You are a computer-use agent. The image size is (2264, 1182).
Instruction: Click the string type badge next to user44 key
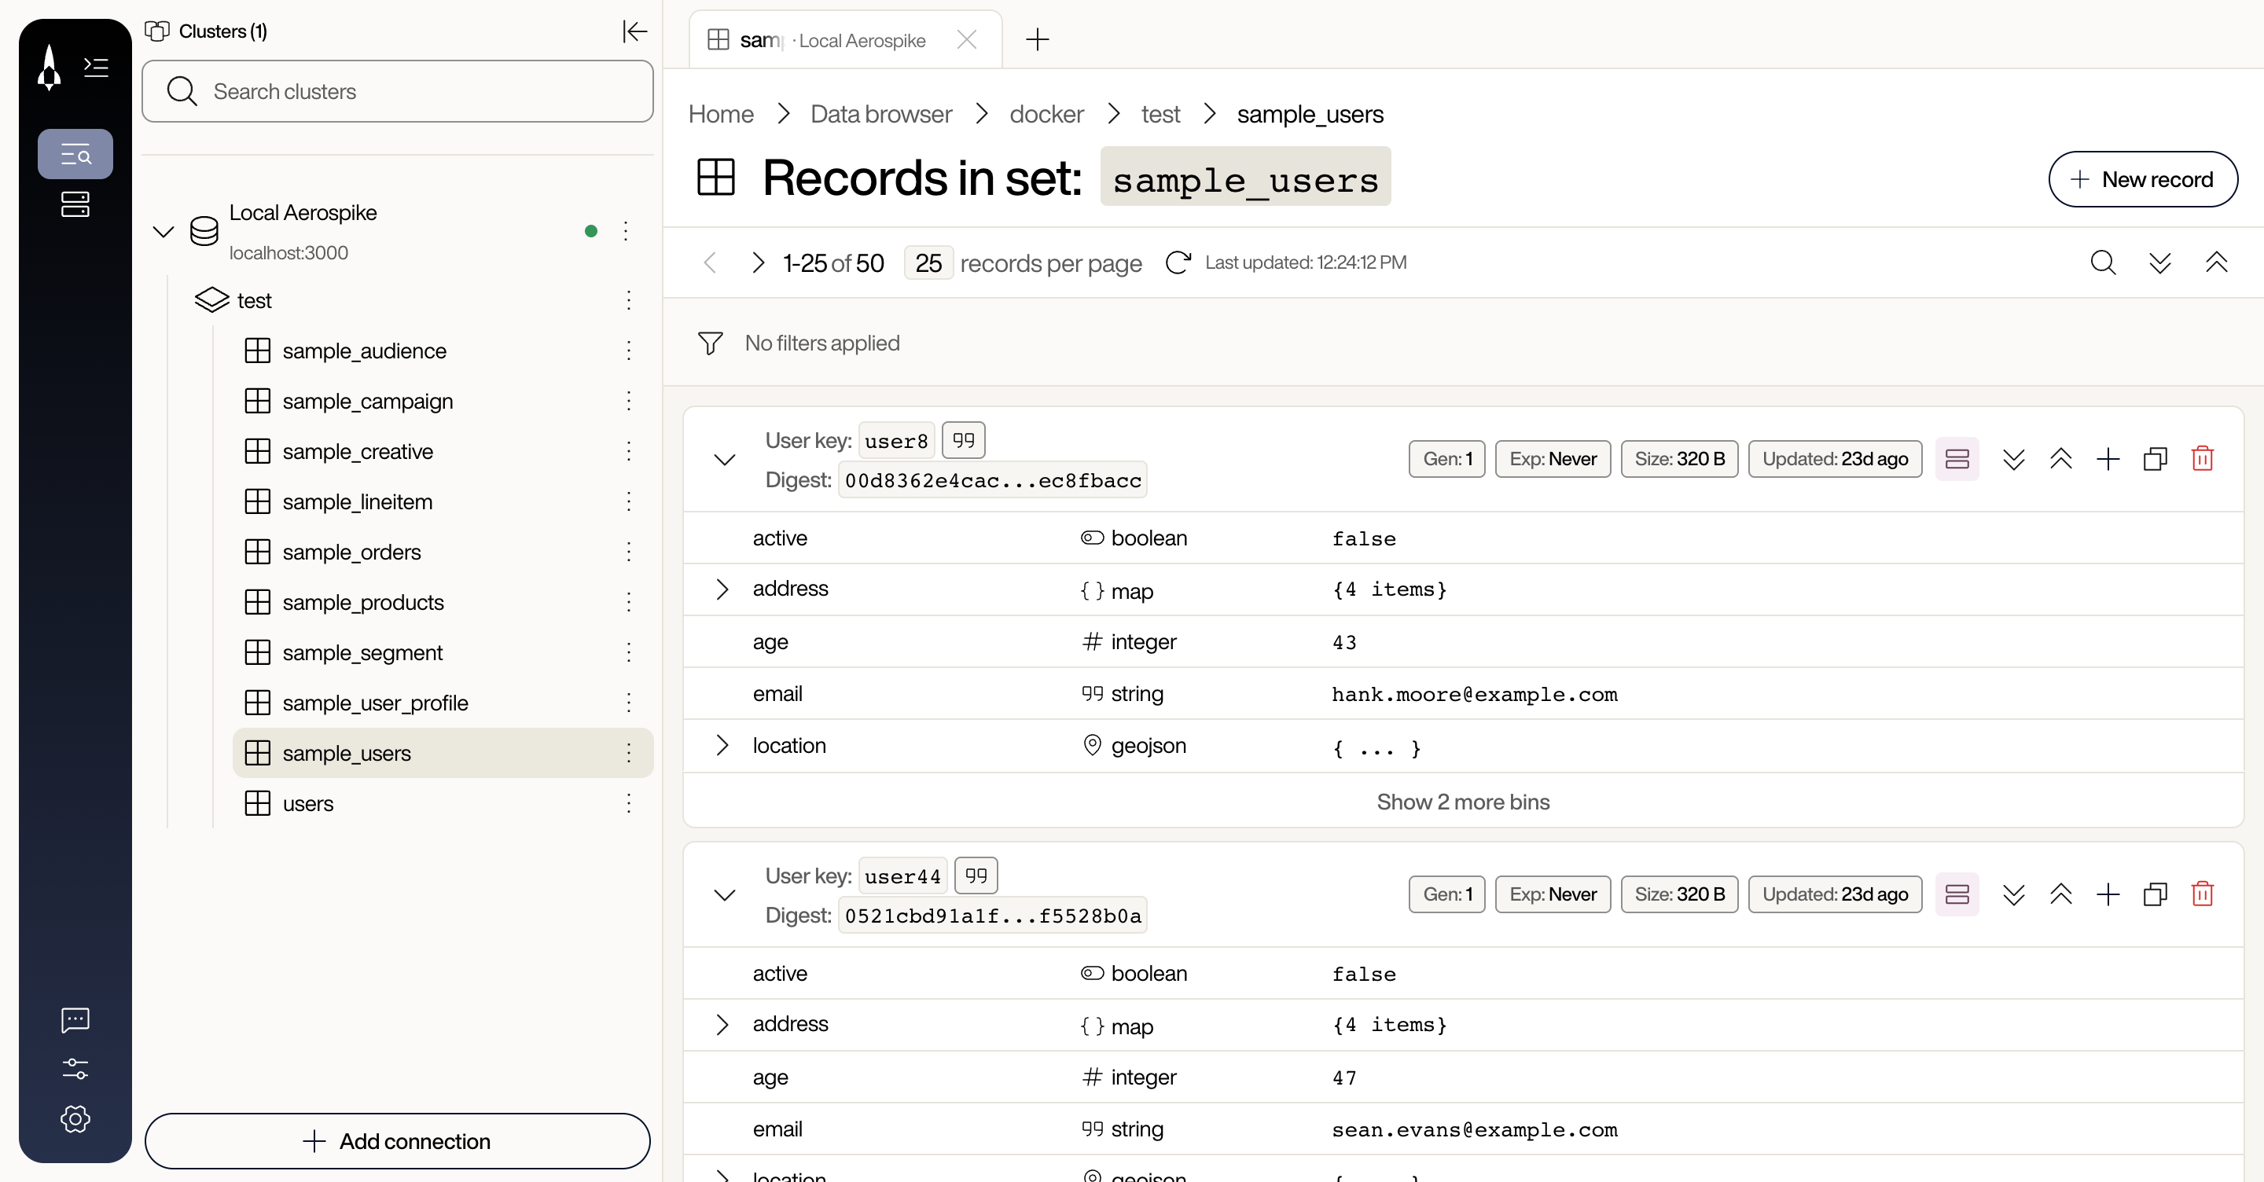point(976,875)
